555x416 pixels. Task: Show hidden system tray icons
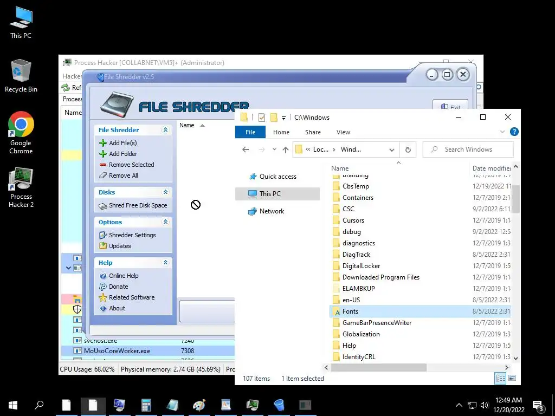coord(459,405)
